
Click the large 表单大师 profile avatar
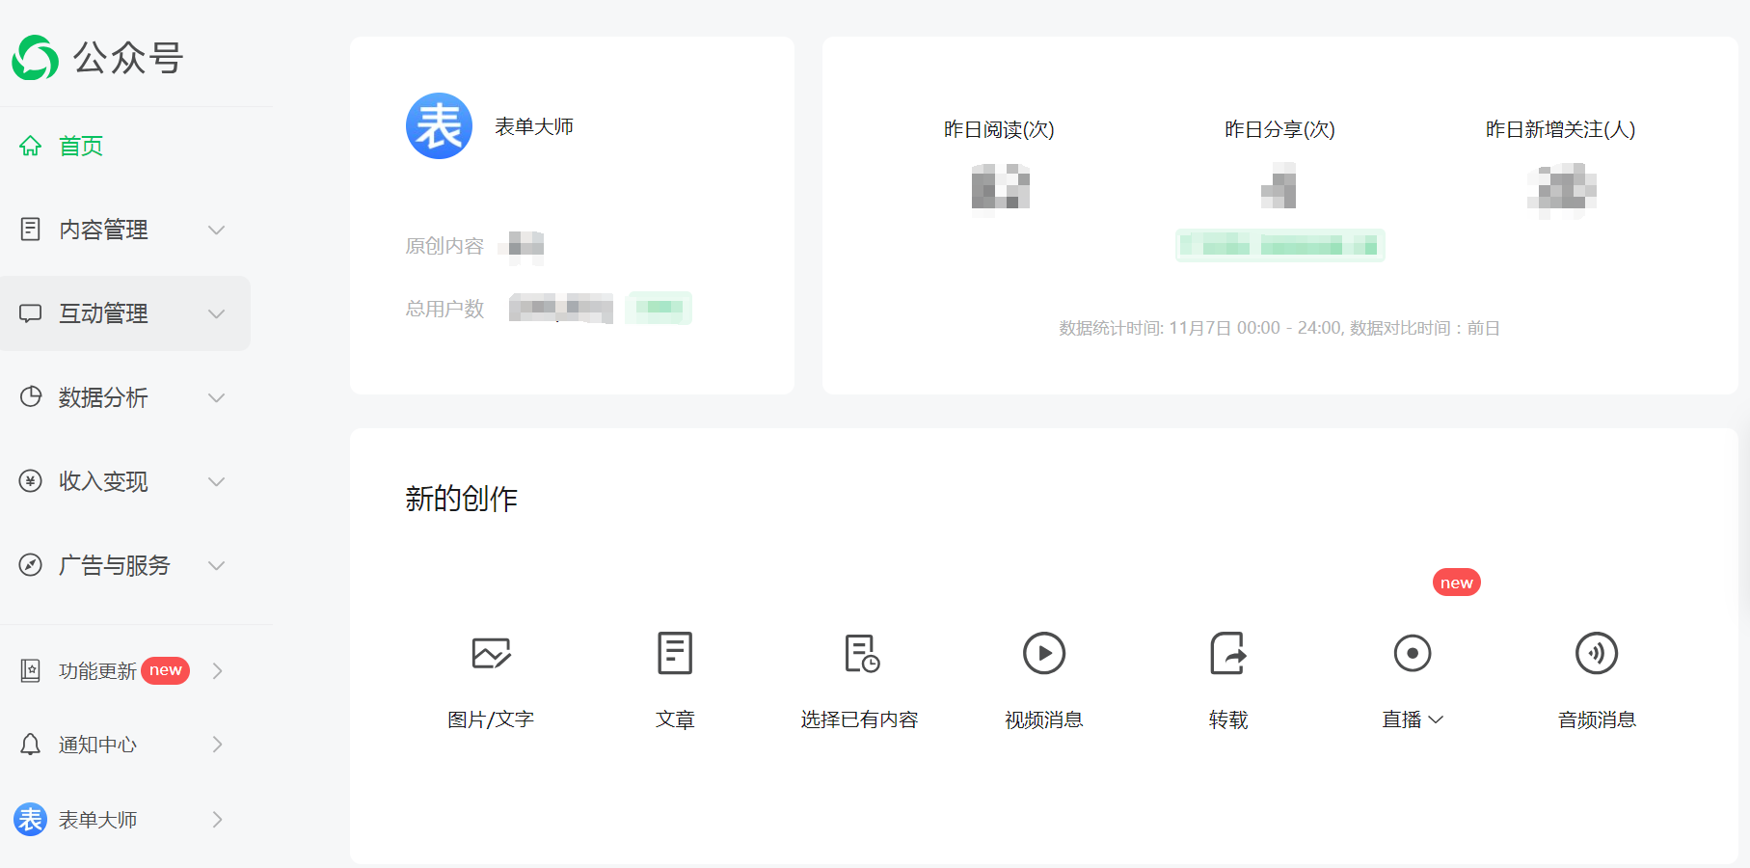tap(439, 126)
